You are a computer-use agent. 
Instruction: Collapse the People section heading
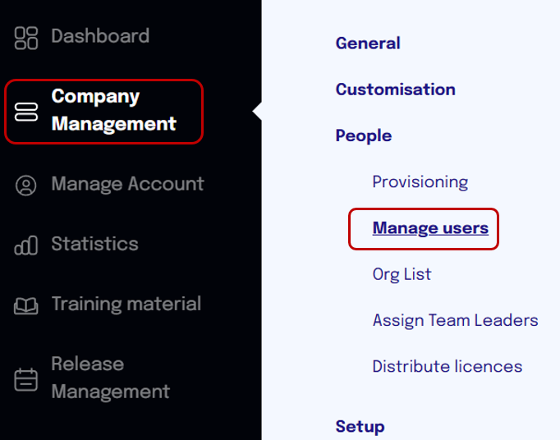point(364,135)
